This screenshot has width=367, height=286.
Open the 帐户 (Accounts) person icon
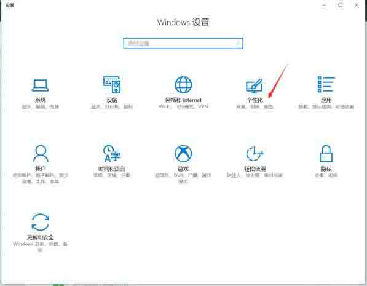coord(41,153)
